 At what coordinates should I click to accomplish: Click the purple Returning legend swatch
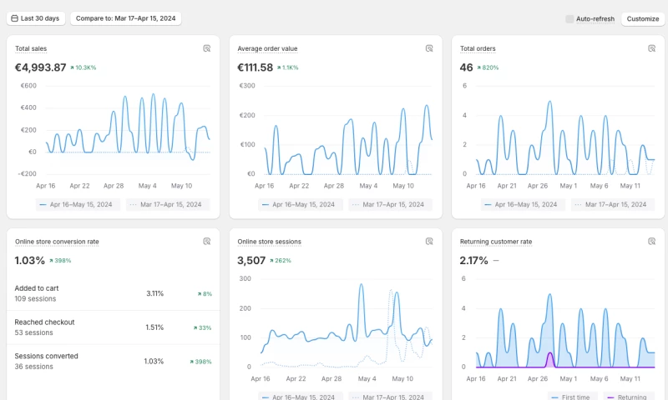point(610,397)
